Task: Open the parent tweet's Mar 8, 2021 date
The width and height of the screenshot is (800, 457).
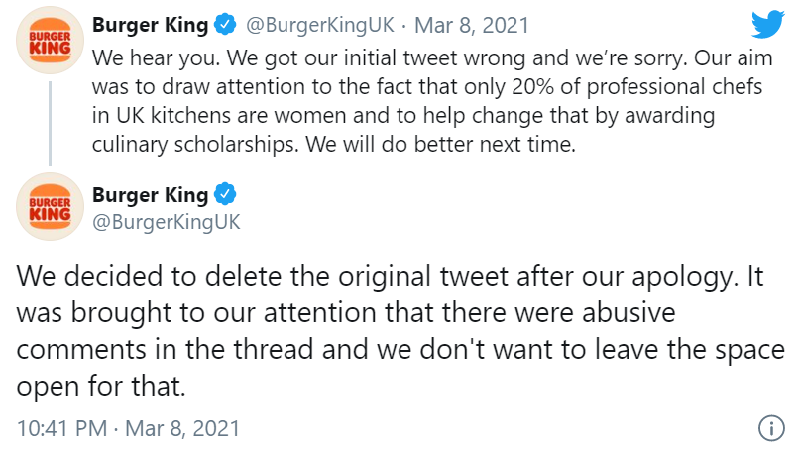Action: click(472, 25)
